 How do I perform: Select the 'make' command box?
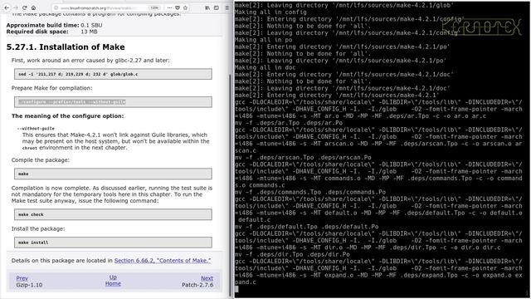(113, 174)
